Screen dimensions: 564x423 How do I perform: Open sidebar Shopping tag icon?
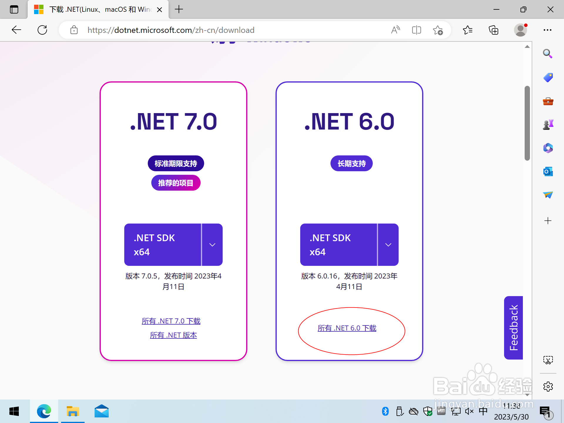548,78
